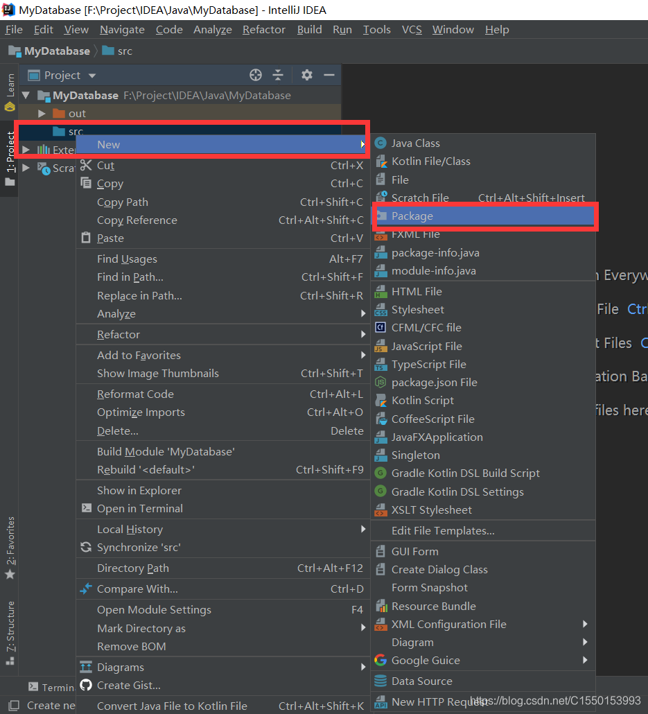Image resolution: width=648 pixels, height=714 pixels.
Task: Select Package in the New submenu
Action: 484,216
